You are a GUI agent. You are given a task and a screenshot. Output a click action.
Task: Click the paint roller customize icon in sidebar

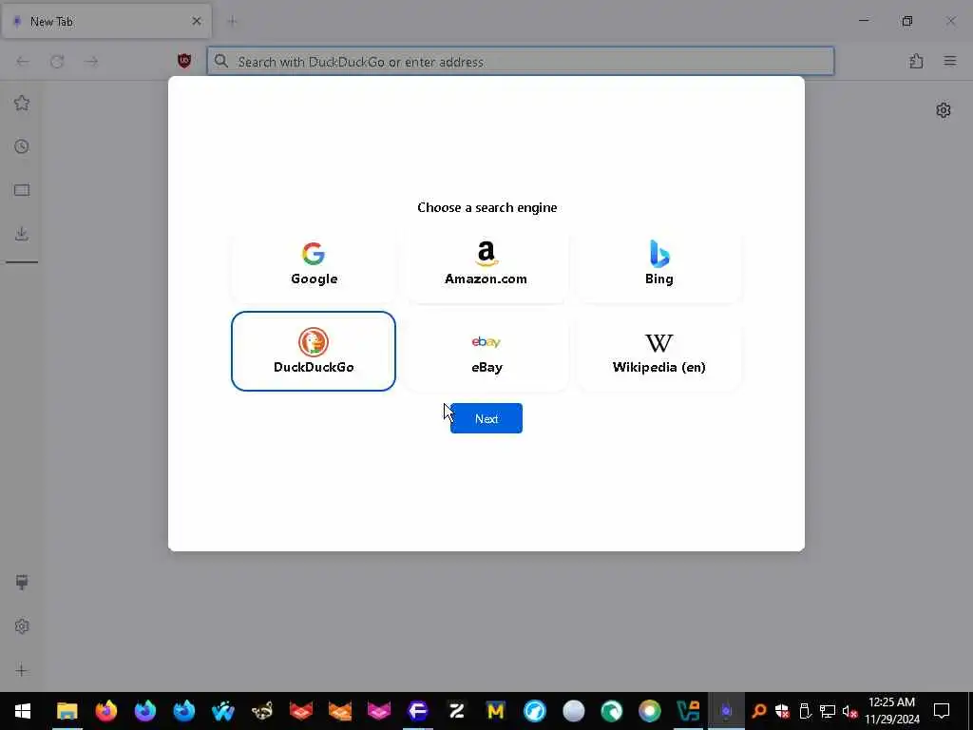22,583
